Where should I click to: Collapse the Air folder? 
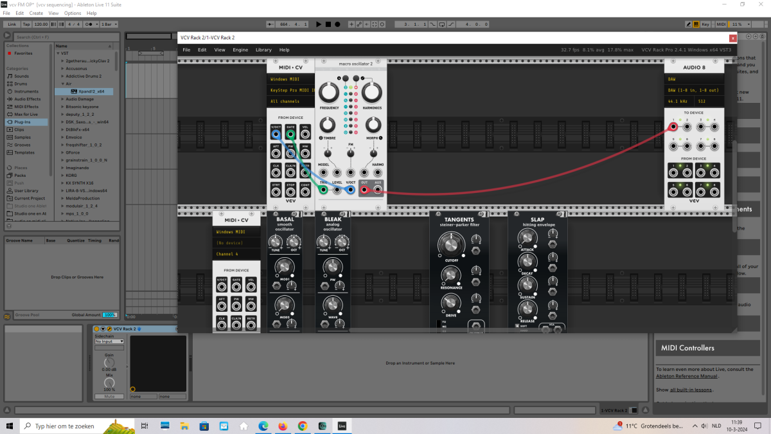click(63, 84)
